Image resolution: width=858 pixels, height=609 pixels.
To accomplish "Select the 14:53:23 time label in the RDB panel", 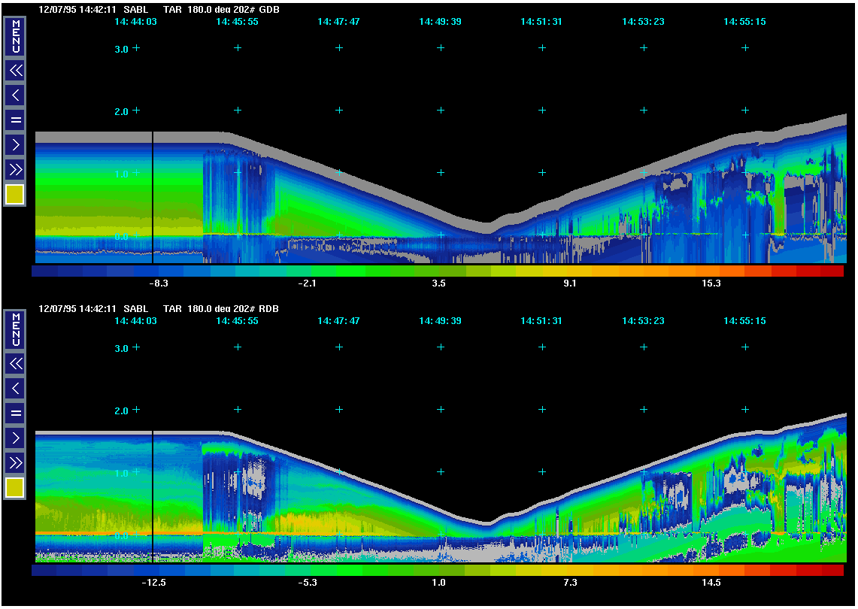I will (x=643, y=321).
